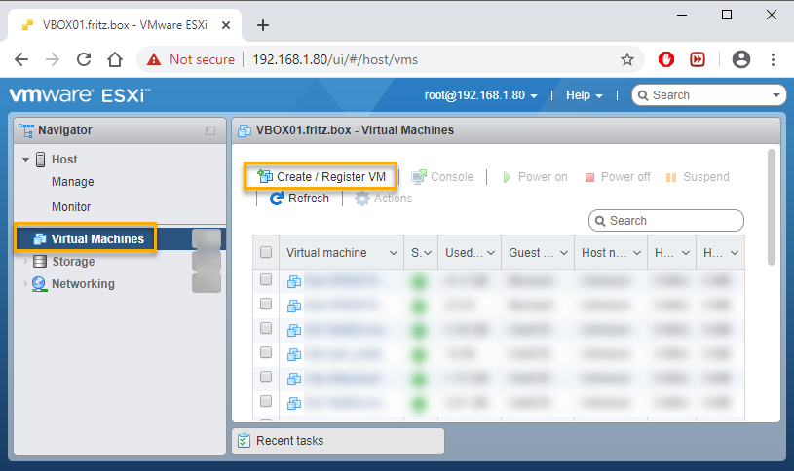Screen dimensions: 794x471
Task: Click the red Power off icon
Action: [589, 177]
